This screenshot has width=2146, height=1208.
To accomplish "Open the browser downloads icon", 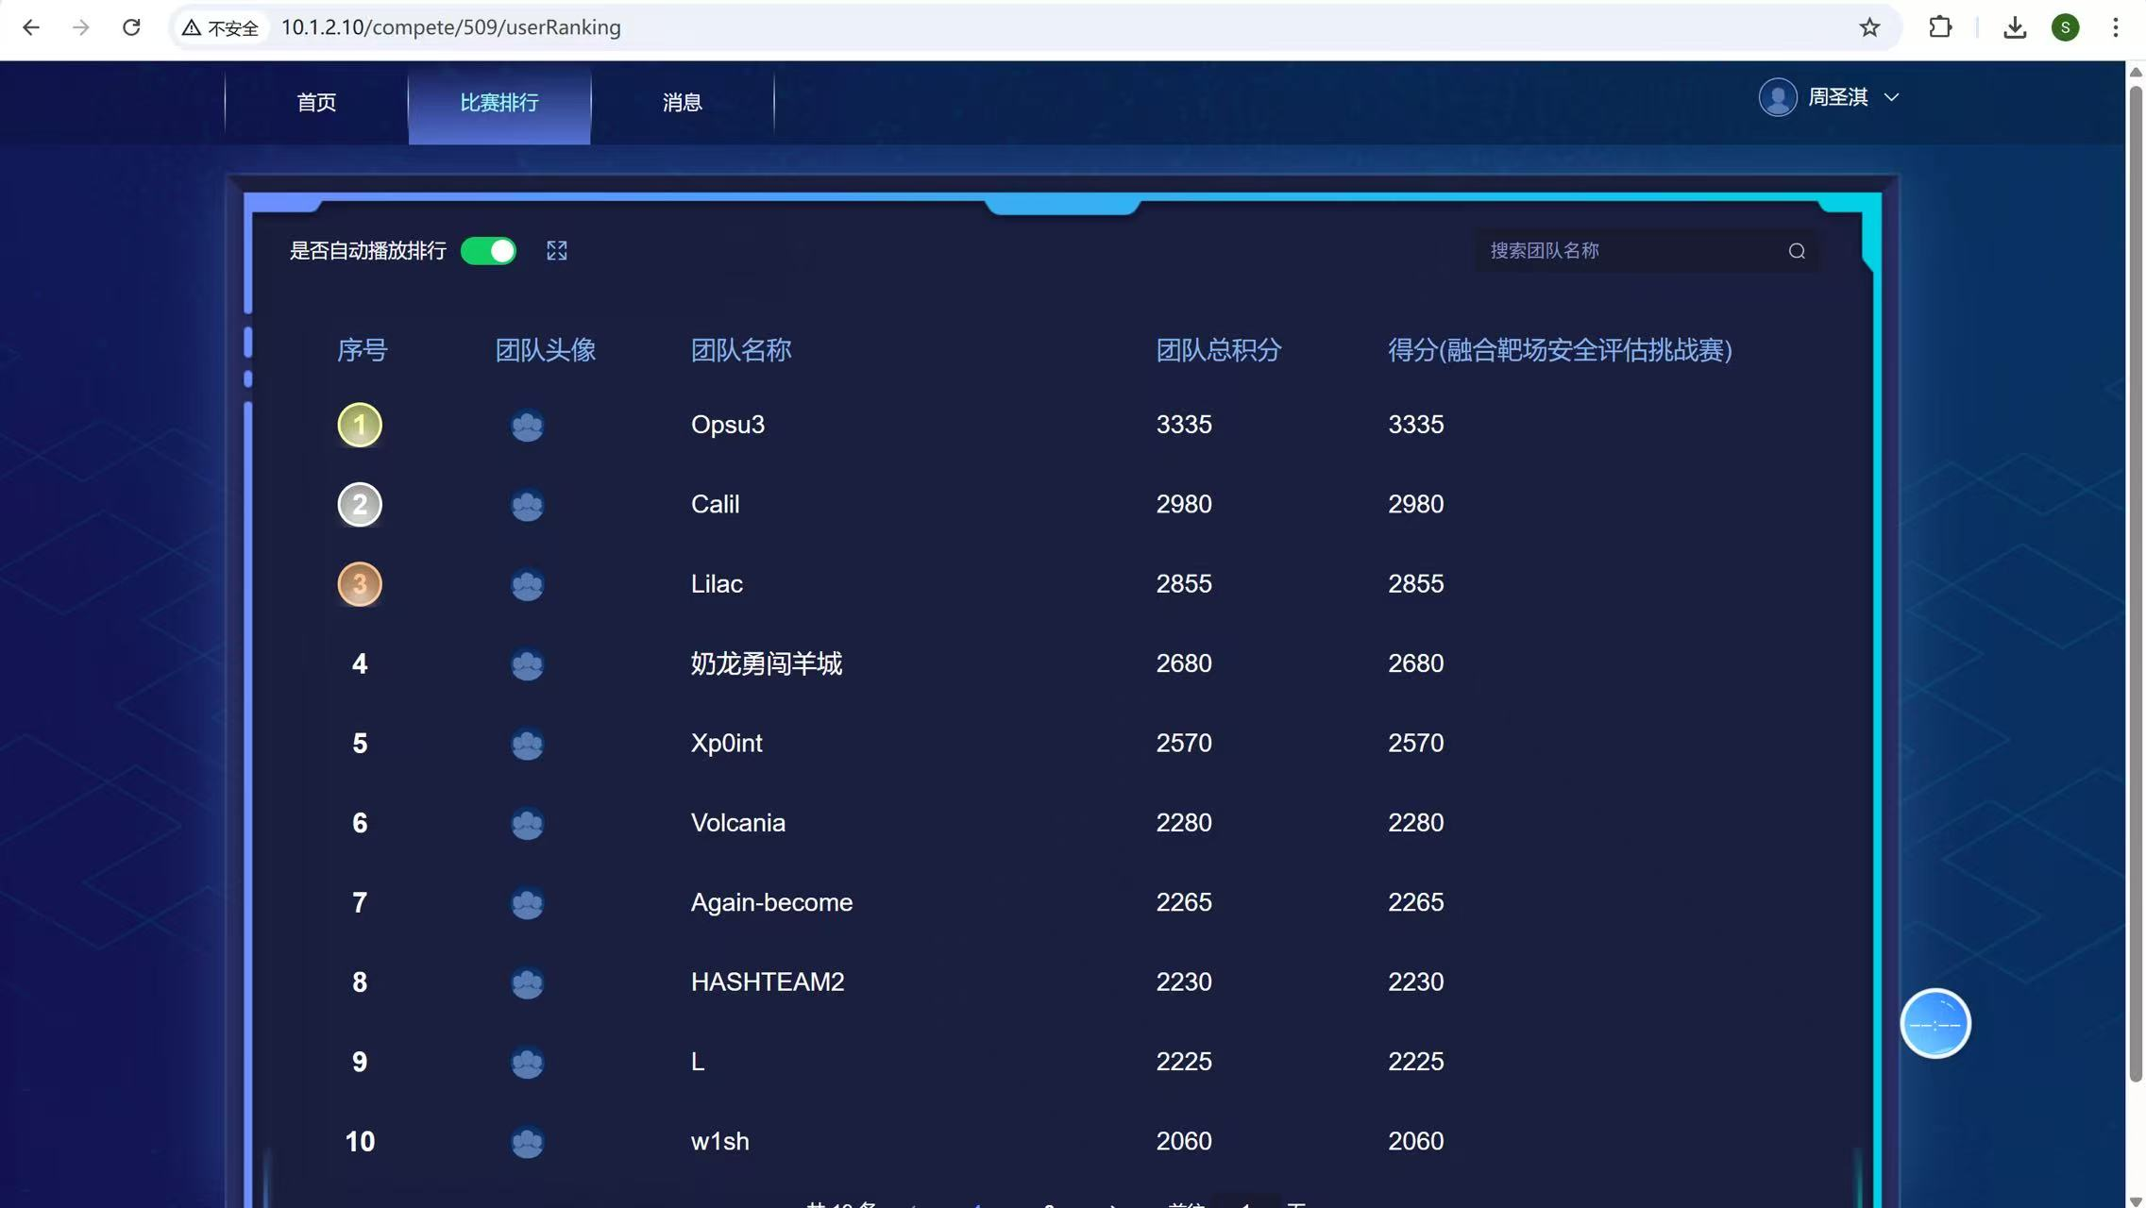I will click(2014, 27).
